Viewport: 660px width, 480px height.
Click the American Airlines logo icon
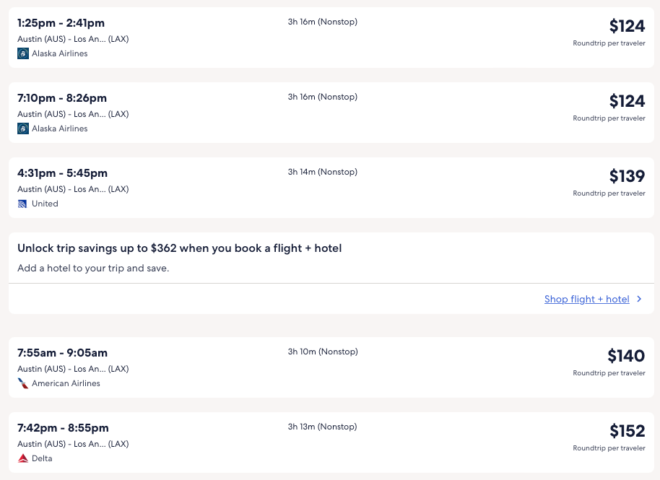(23, 383)
